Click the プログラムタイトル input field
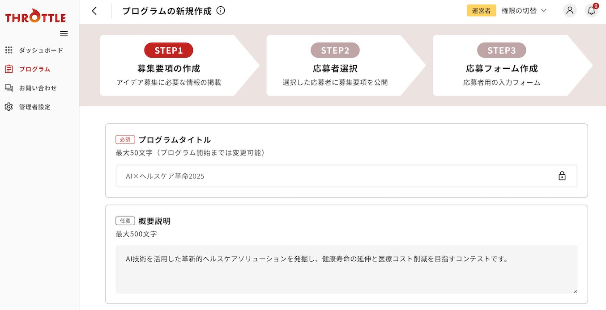This screenshot has width=606, height=310. click(331, 176)
